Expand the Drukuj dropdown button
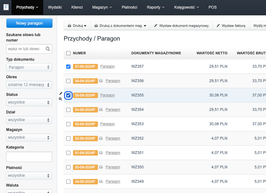The width and height of the screenshot is (266, 193). point(77,26)
